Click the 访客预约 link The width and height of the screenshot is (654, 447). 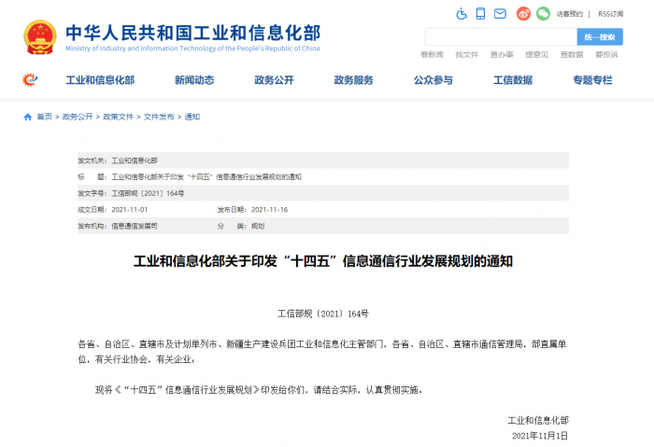click(570, 14)
